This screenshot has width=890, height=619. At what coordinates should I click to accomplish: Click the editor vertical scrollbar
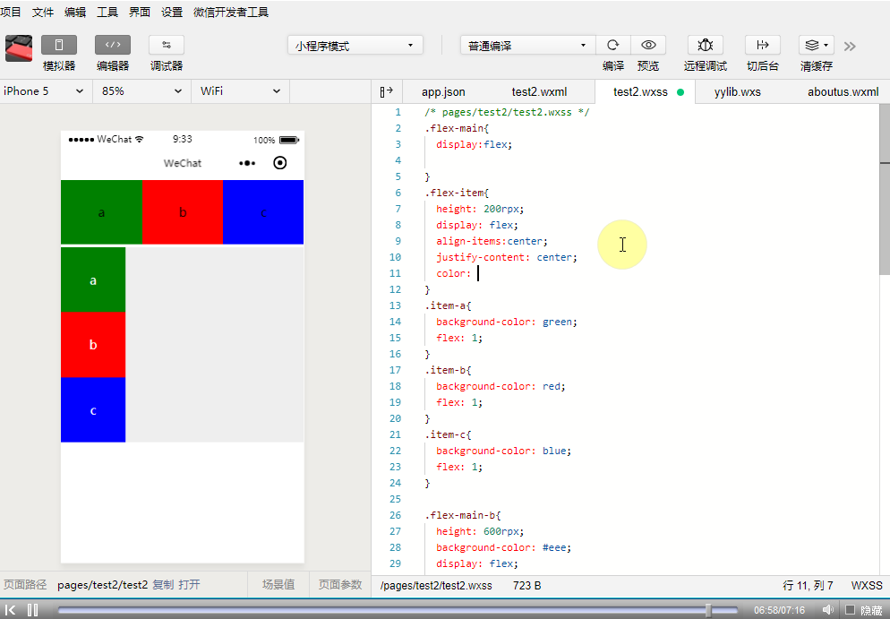[x=885, y=188]
